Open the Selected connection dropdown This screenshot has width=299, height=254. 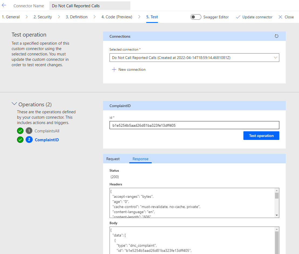coord(194,58)
